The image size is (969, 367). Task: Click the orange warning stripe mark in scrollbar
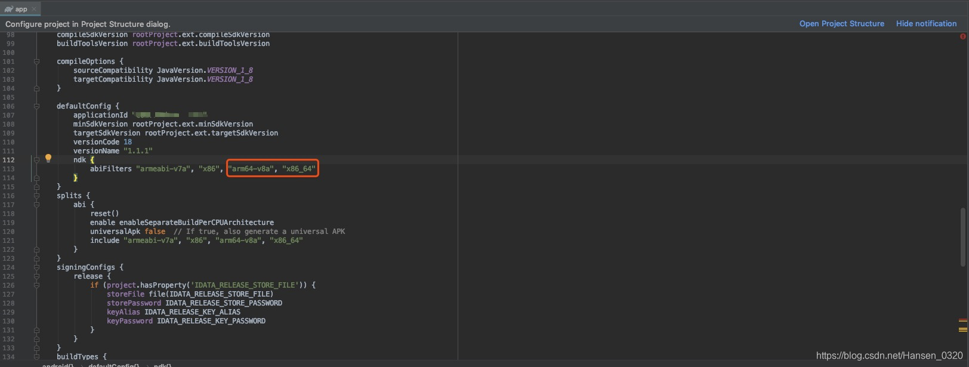click(962, 321)
